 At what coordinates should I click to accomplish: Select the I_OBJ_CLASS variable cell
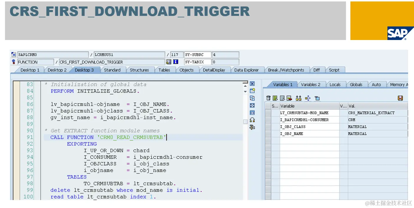click(x=309, y=127)
